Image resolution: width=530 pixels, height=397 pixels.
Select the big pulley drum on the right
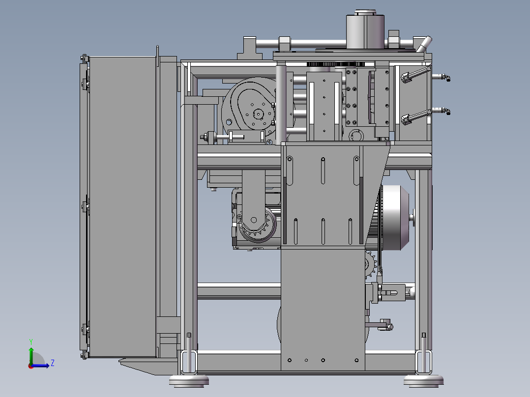tap(395, 218)
